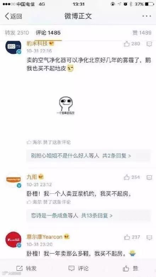Open the 九阳 profile avatar
This screenshot has width=156, height=277.
click(x=13, y=180)
